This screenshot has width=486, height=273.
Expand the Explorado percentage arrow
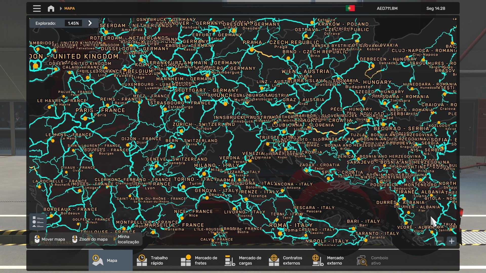pyautogui.click(x=90, y=23)
